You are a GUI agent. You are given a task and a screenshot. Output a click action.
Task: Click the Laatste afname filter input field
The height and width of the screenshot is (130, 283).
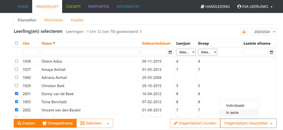(256, 52)
